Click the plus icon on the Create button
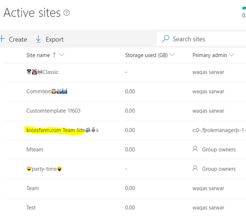 tap(2, 39)
